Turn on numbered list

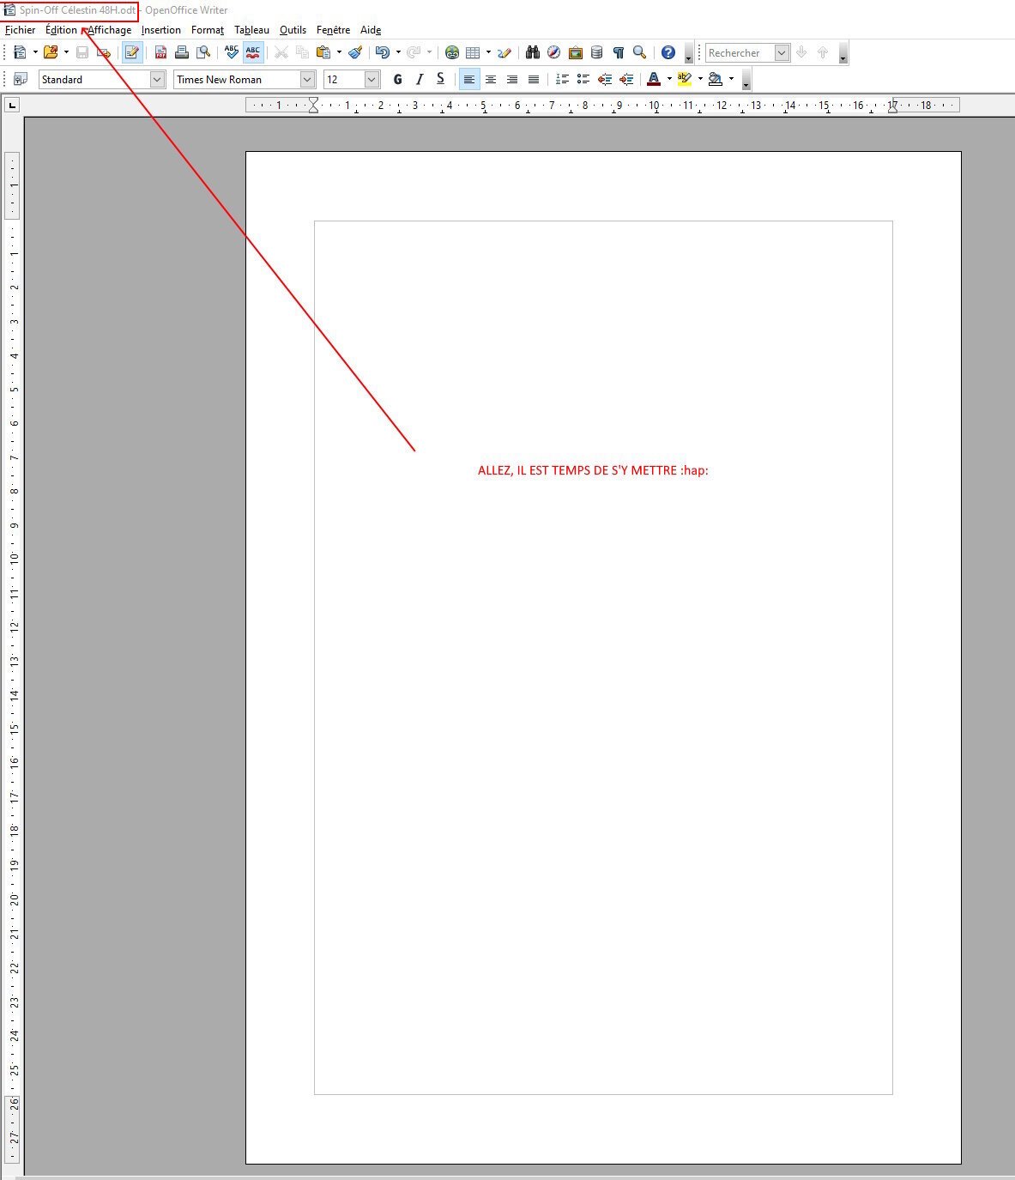(x=562, y=79)
